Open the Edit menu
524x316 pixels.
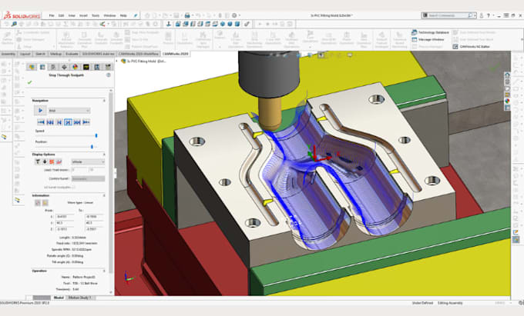tap(61, 15)
